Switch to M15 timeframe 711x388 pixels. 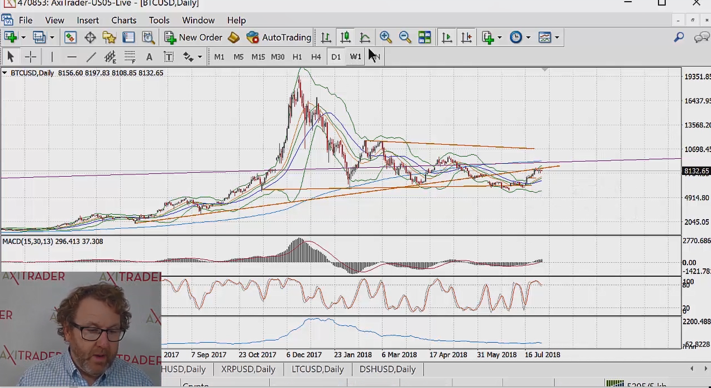pos(258,56)
